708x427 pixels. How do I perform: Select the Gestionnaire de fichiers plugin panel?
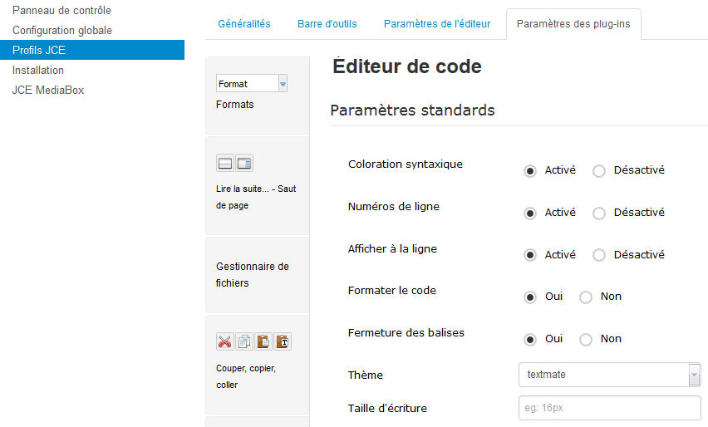258,274
